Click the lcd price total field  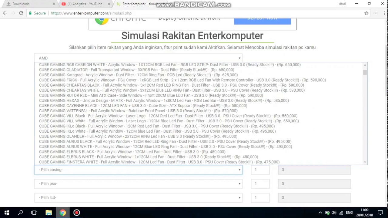click(314, 197)
